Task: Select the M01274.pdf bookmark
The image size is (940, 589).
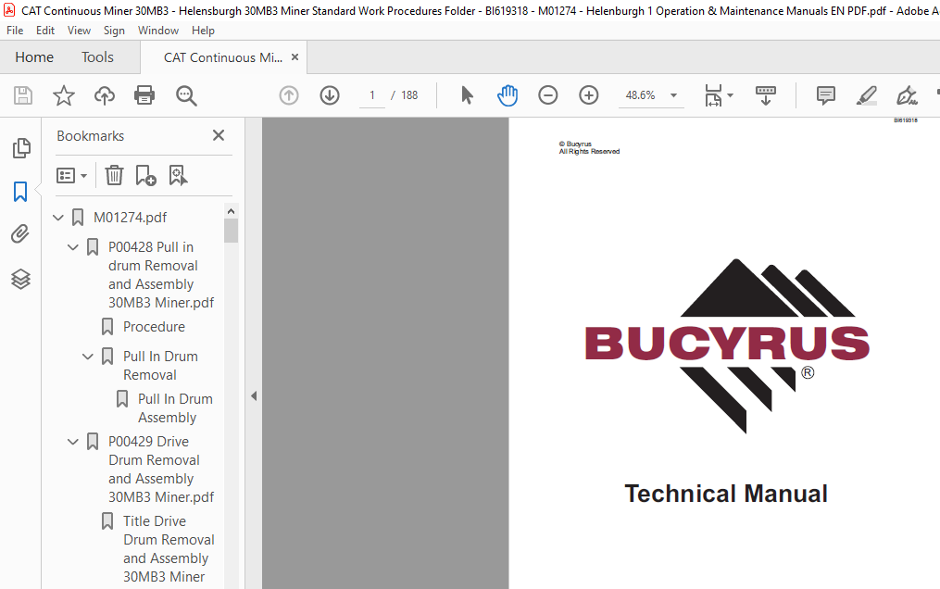Action: coord(130,218)
